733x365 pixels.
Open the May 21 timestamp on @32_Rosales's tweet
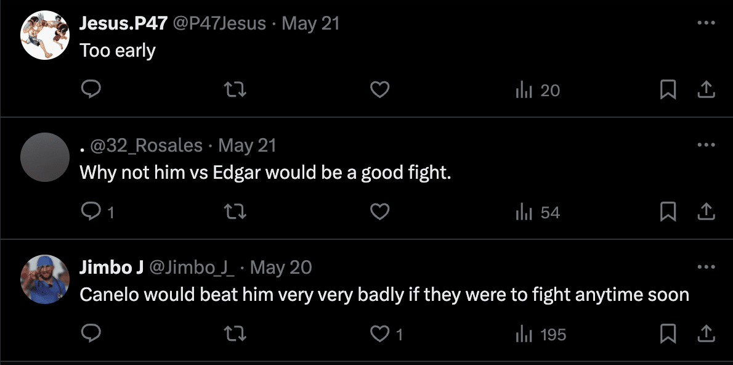point(247,146)
